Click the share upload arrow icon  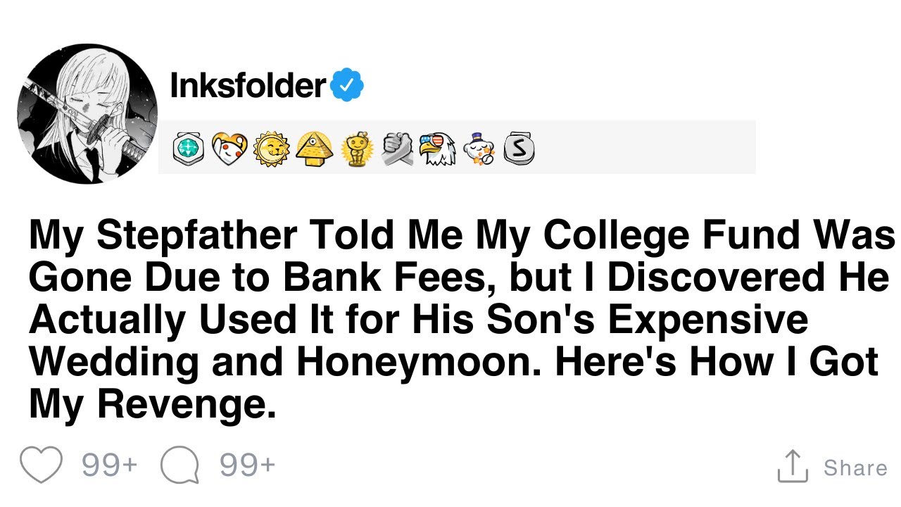[x=792, y=466]
